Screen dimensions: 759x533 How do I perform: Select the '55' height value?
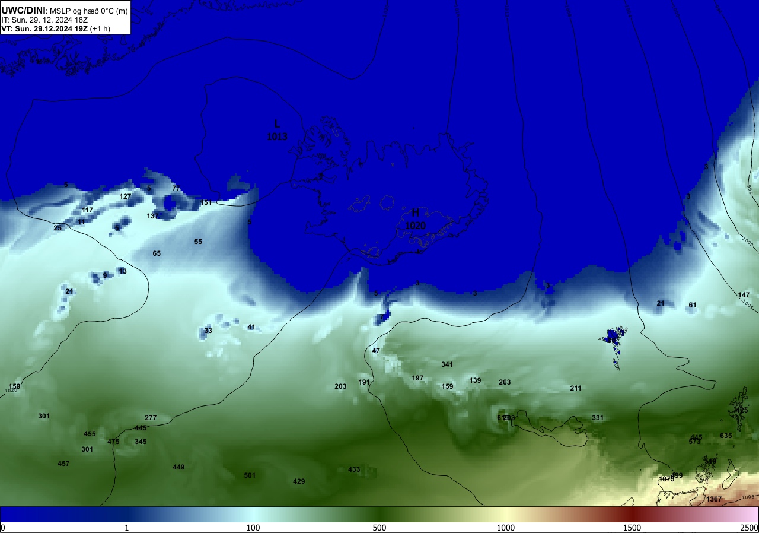[x=198, y=242]
